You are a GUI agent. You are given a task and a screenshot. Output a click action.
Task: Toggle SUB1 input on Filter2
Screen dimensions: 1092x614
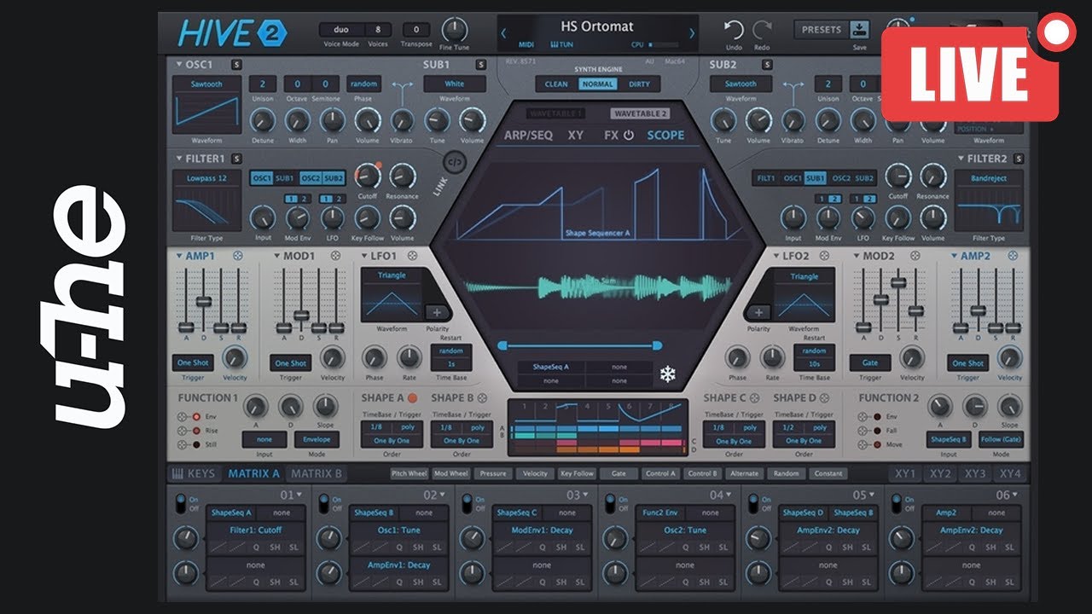(x=816, y=178)
